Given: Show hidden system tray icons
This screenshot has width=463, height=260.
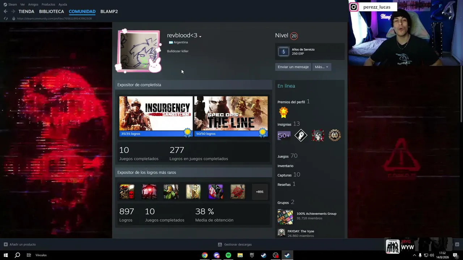Looking at the screenshot, I should [x=414, y=255].
